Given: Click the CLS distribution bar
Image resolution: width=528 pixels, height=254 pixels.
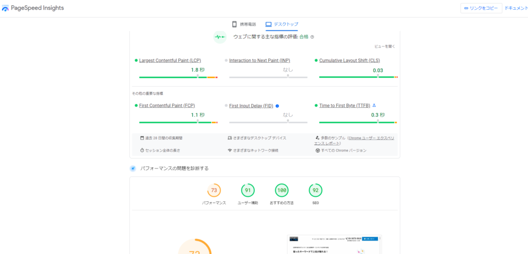Looking at the screenshot, I should coord(358,77).
